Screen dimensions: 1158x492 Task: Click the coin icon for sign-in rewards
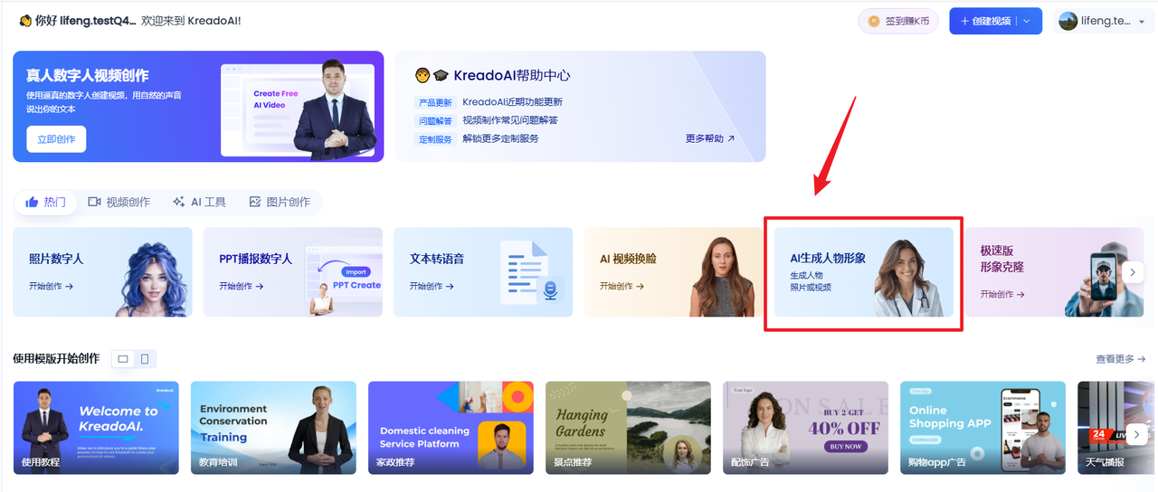[x=874, y=22]
